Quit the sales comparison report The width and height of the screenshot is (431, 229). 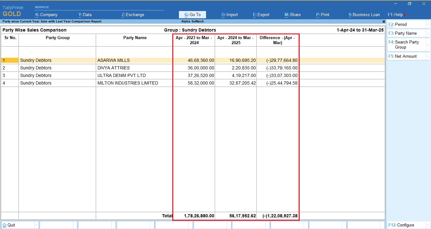(9, 225)
